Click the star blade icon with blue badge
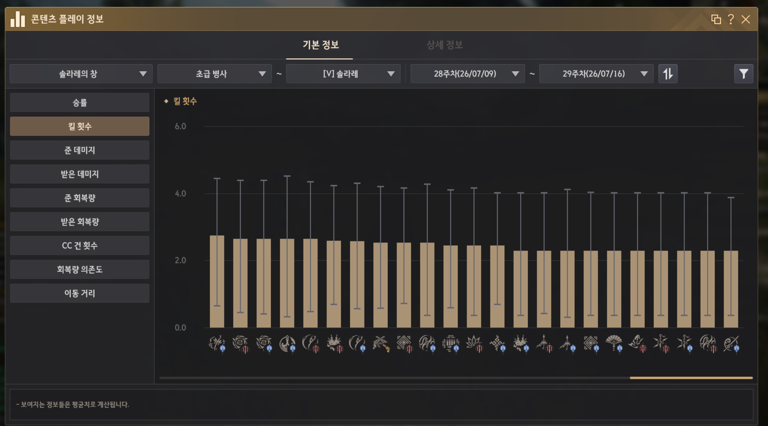The width and height of the screenshot is (768, 426). 684,343
